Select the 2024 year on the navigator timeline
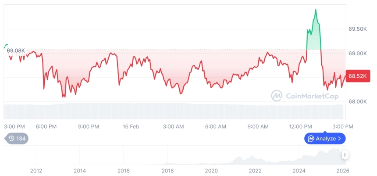 click(299, 171)
